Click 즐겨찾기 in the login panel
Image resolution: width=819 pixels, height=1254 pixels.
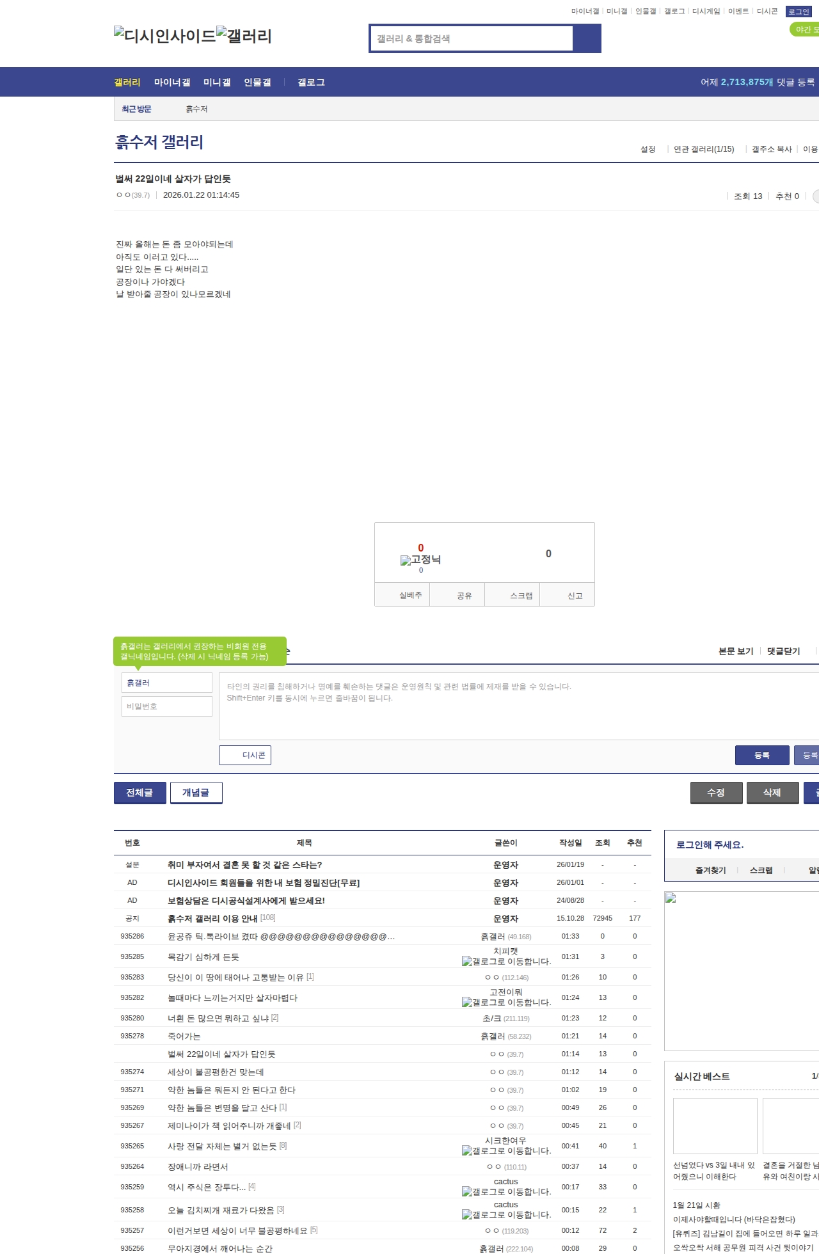pyautogui.click(x=711, y=871)
